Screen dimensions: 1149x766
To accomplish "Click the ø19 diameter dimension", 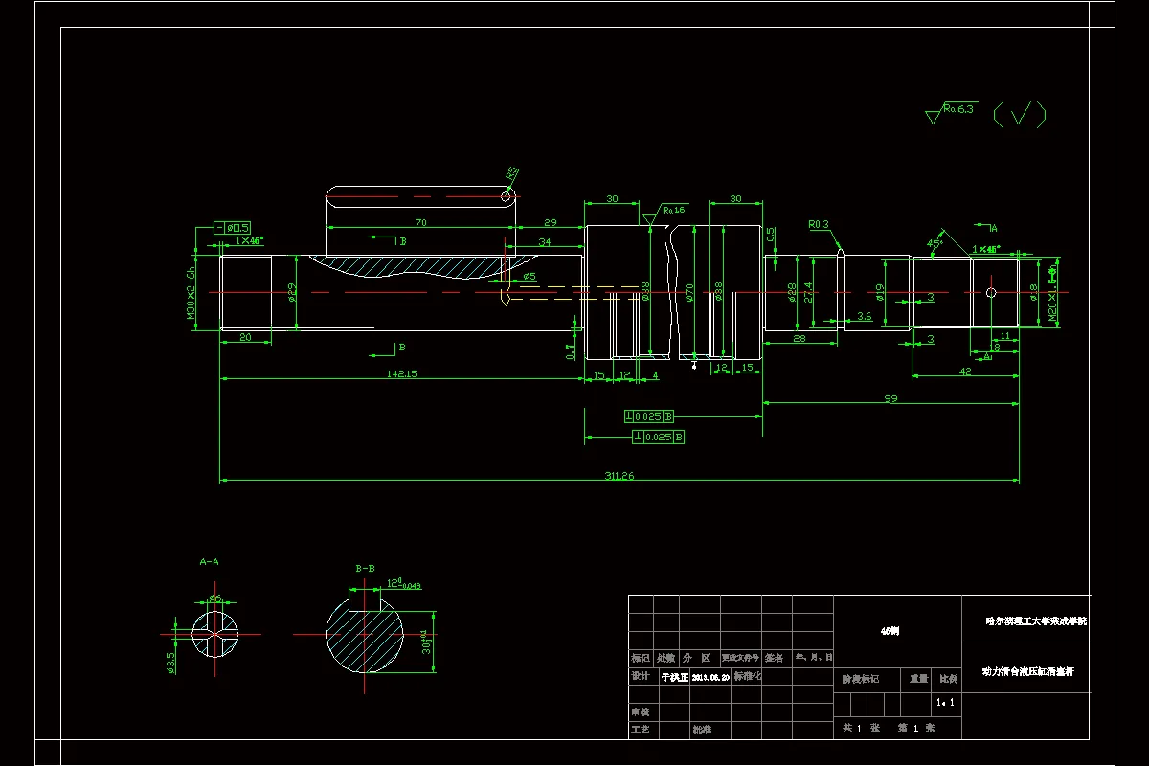I will [879, 292].
